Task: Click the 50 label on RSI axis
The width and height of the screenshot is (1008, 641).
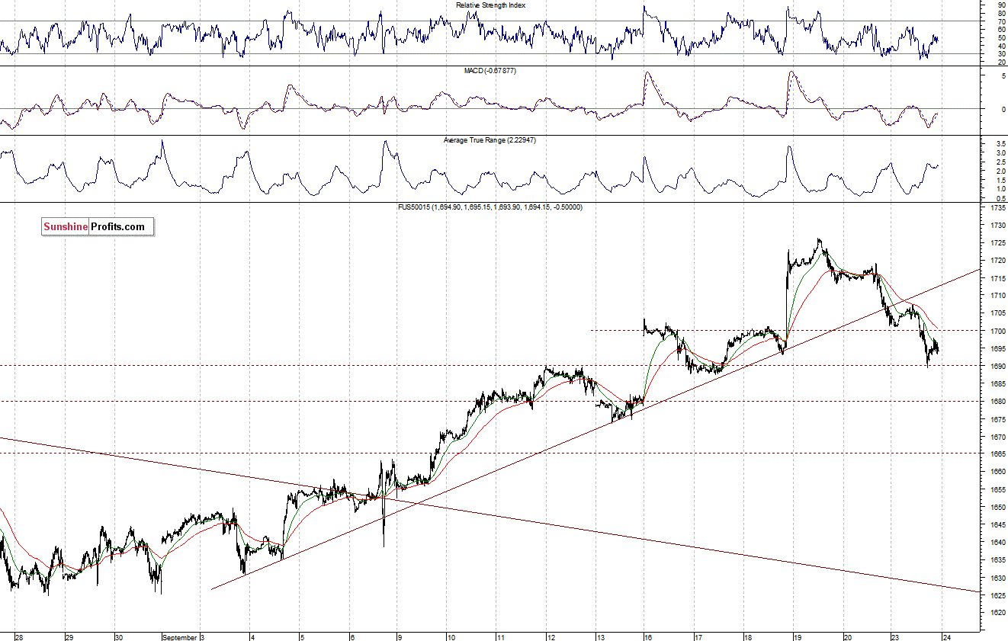Action: point(1000,38)
